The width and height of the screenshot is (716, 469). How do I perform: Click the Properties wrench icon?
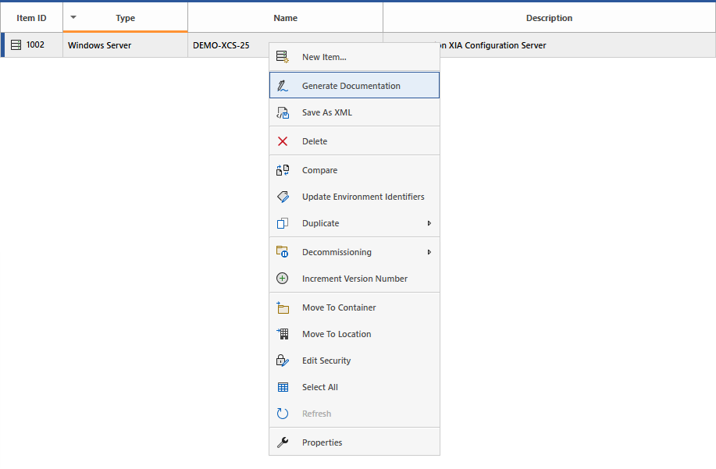pos(283,442)
